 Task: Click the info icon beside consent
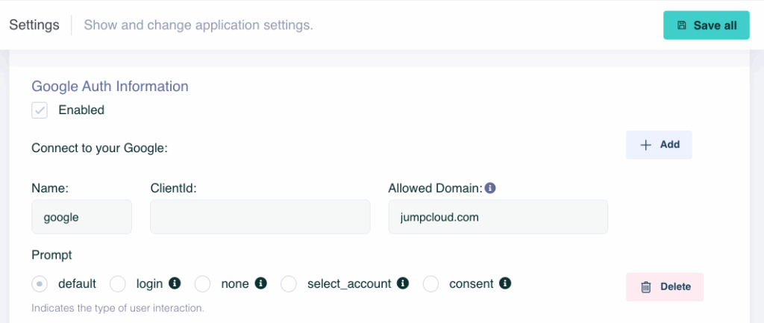(x=505, y=283)
